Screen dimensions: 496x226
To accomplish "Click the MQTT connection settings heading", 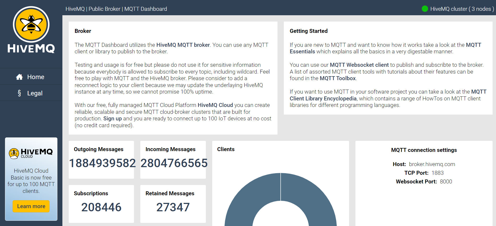I will (424, 150).
